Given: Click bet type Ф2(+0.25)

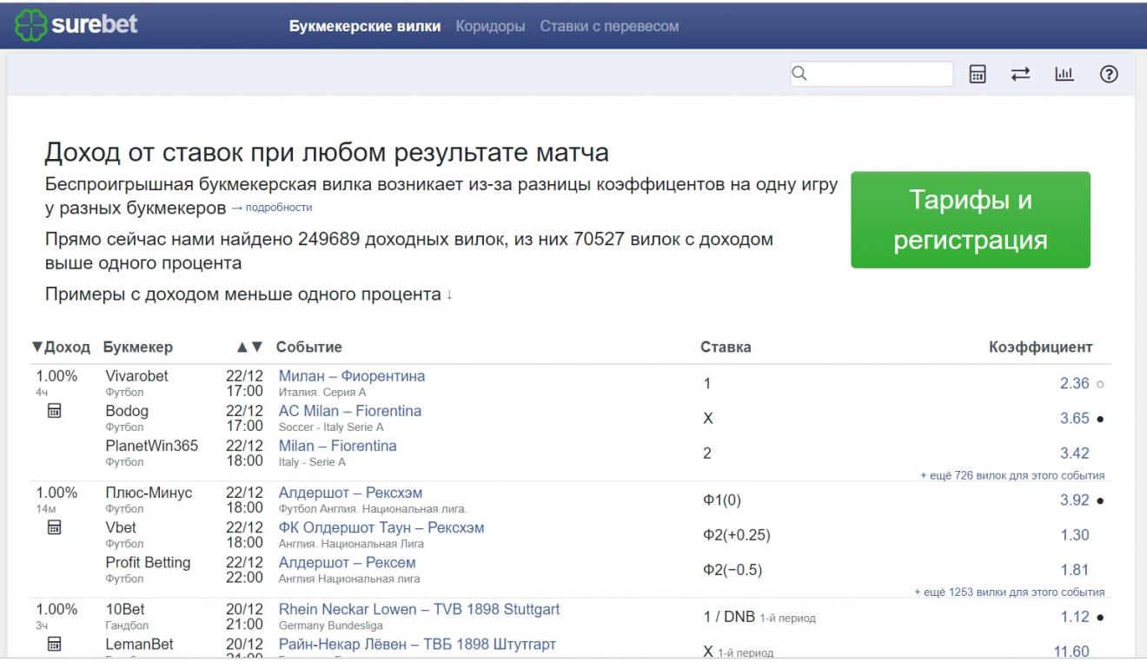Looking at the screenshot, I should point(736,534).
